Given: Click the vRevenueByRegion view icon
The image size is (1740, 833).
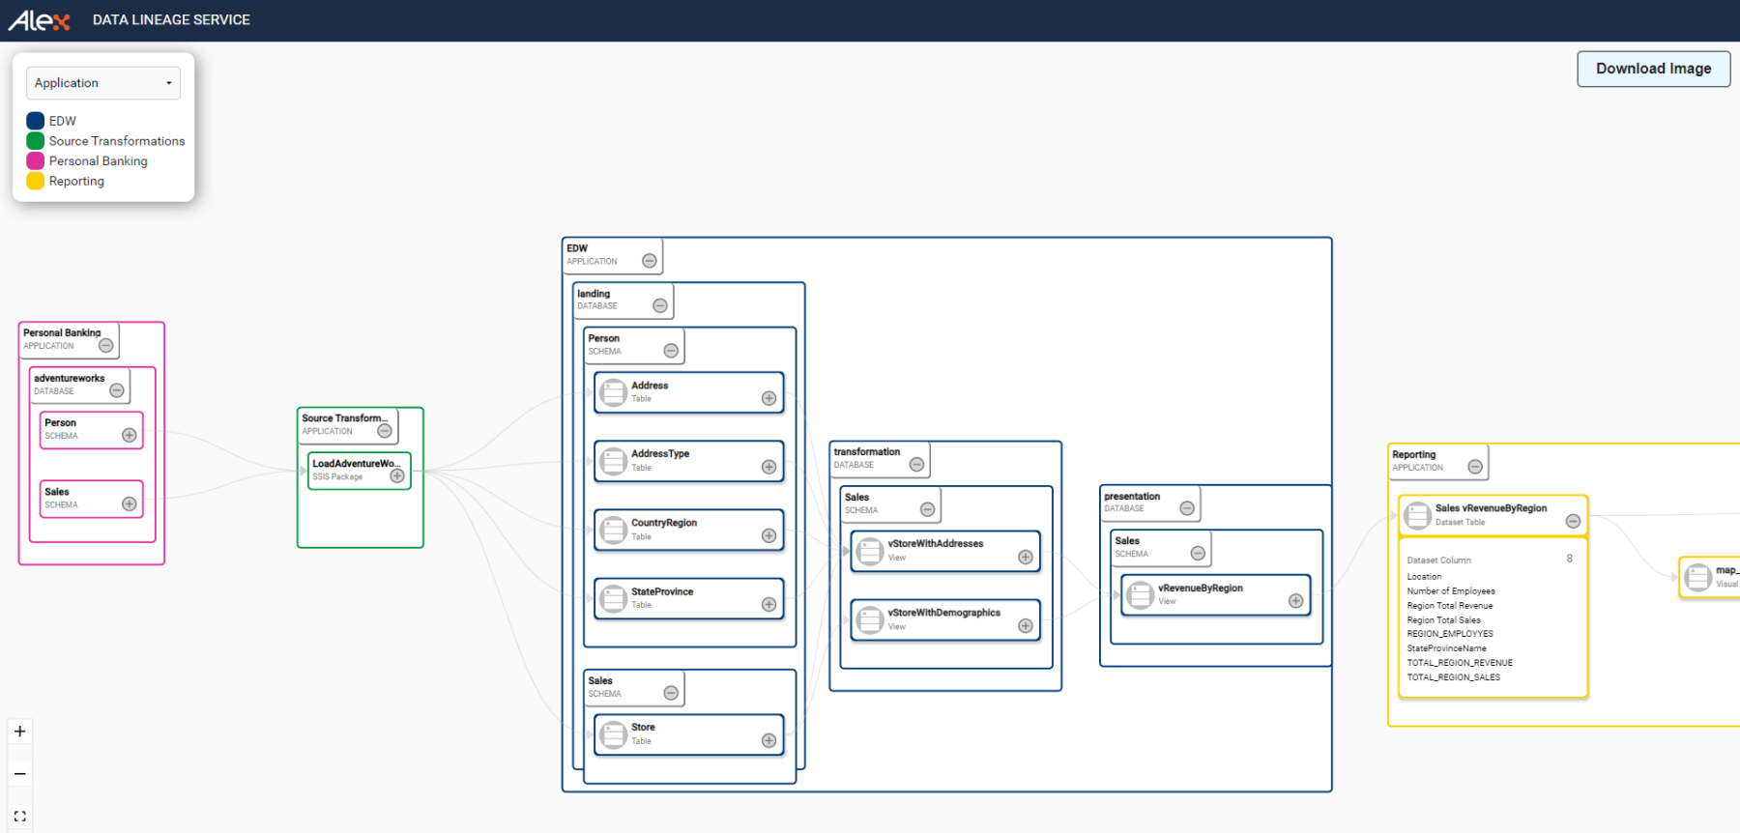Looking at the screenshot, I should point(1141,594).
